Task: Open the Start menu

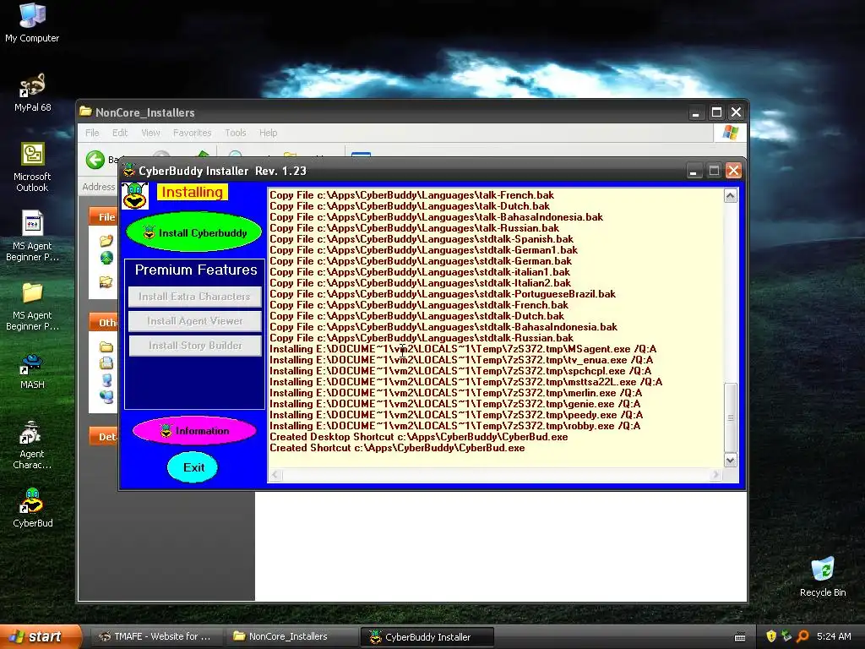Action: coord(40,636)
